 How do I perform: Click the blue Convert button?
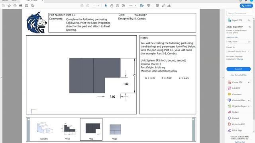pos(238,69)
